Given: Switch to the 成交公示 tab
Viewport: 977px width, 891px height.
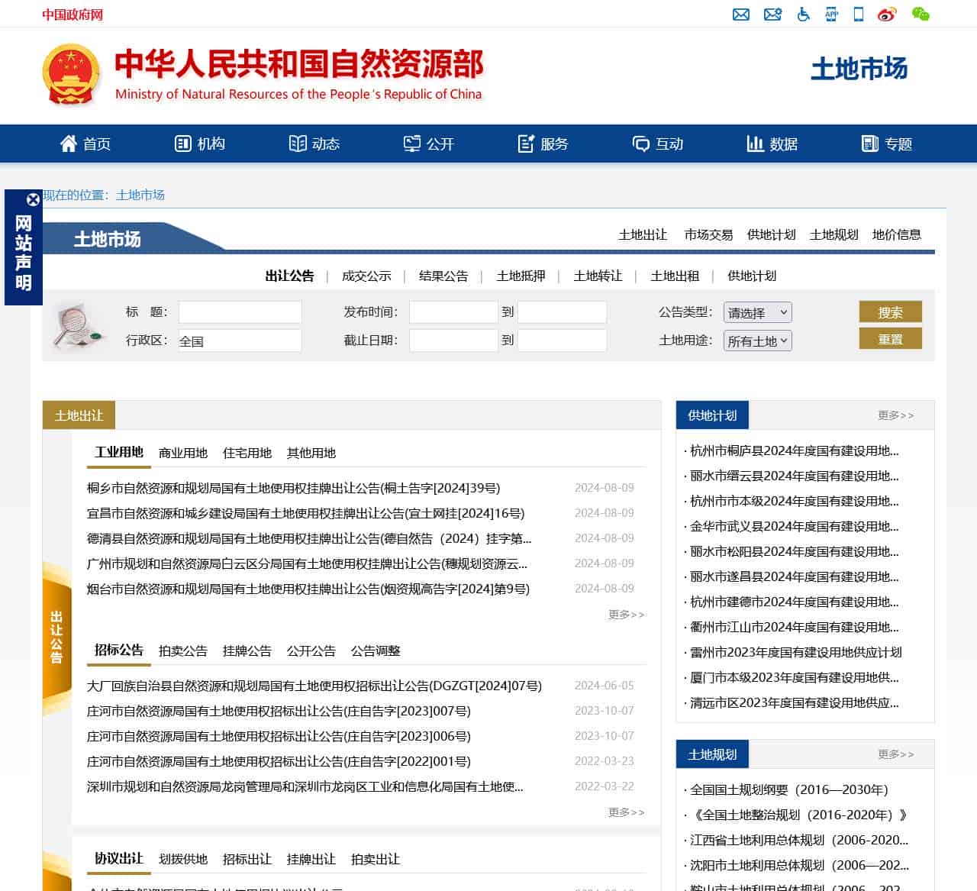Looking at the screenshot, I should [366, 276].
